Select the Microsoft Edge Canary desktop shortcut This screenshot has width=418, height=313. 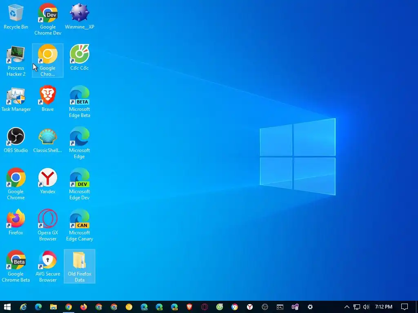click(x=80, y=225)
